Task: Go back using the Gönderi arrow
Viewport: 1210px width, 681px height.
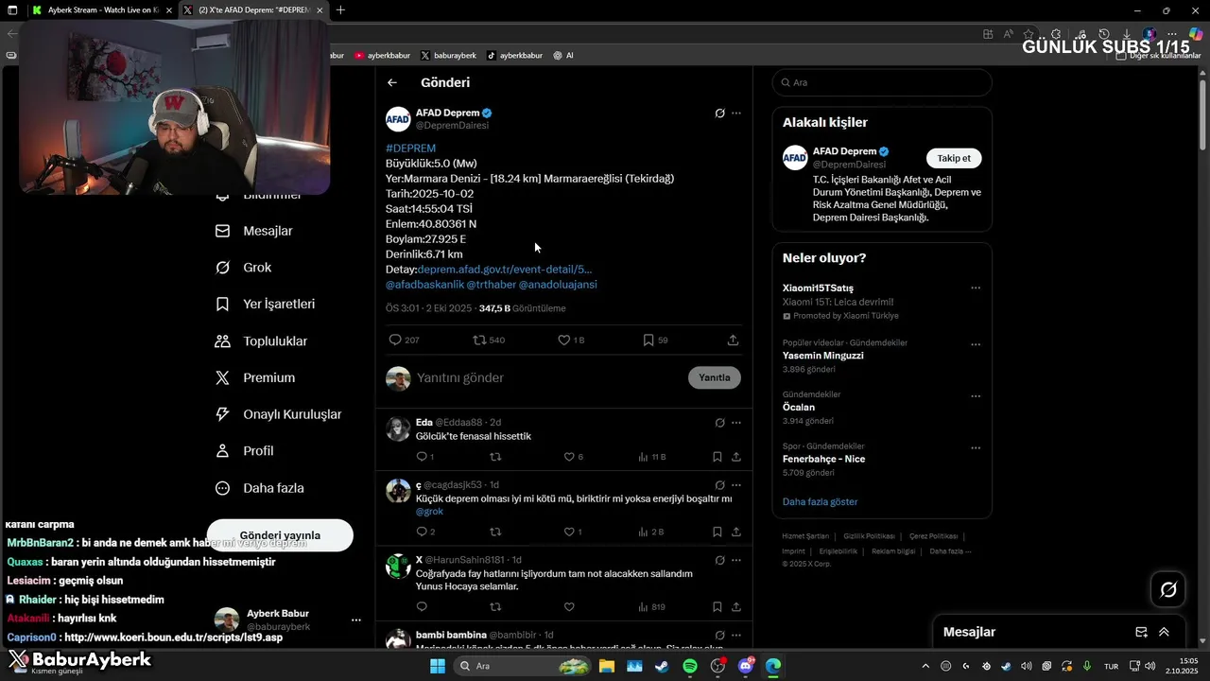Action: click(x=392, y=82)
